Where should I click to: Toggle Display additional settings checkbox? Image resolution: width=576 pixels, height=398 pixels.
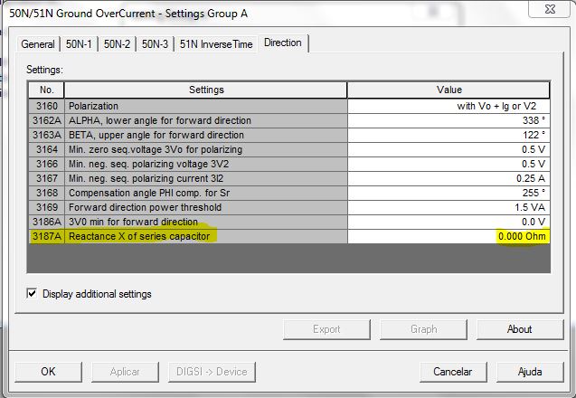tap(33, 294)
